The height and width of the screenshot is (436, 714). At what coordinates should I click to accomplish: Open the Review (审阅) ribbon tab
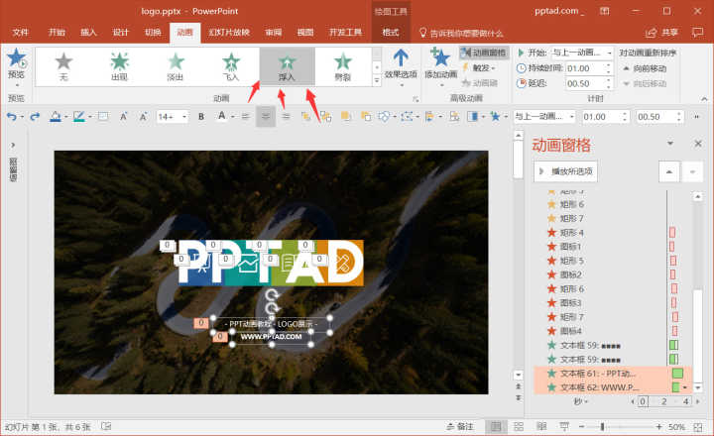(274, 33)
